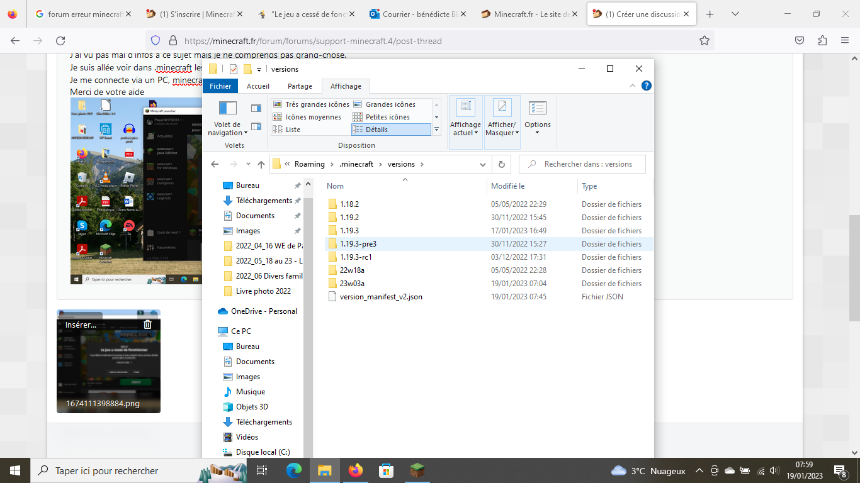This screenshot has width=860, height=483.
Task: Open pinned Téléchargements in quick access
Action: coord(264,201)
